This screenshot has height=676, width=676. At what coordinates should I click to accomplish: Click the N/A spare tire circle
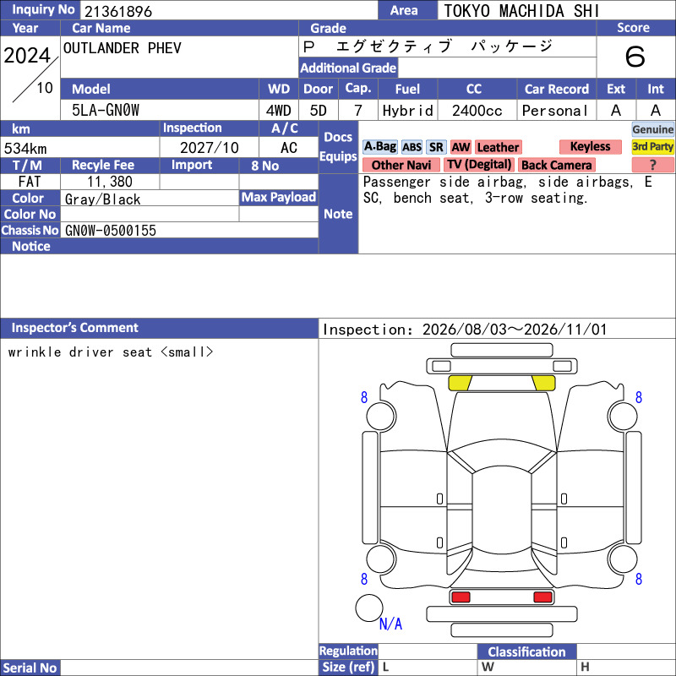pyautogui.click(x=369, y=608)
